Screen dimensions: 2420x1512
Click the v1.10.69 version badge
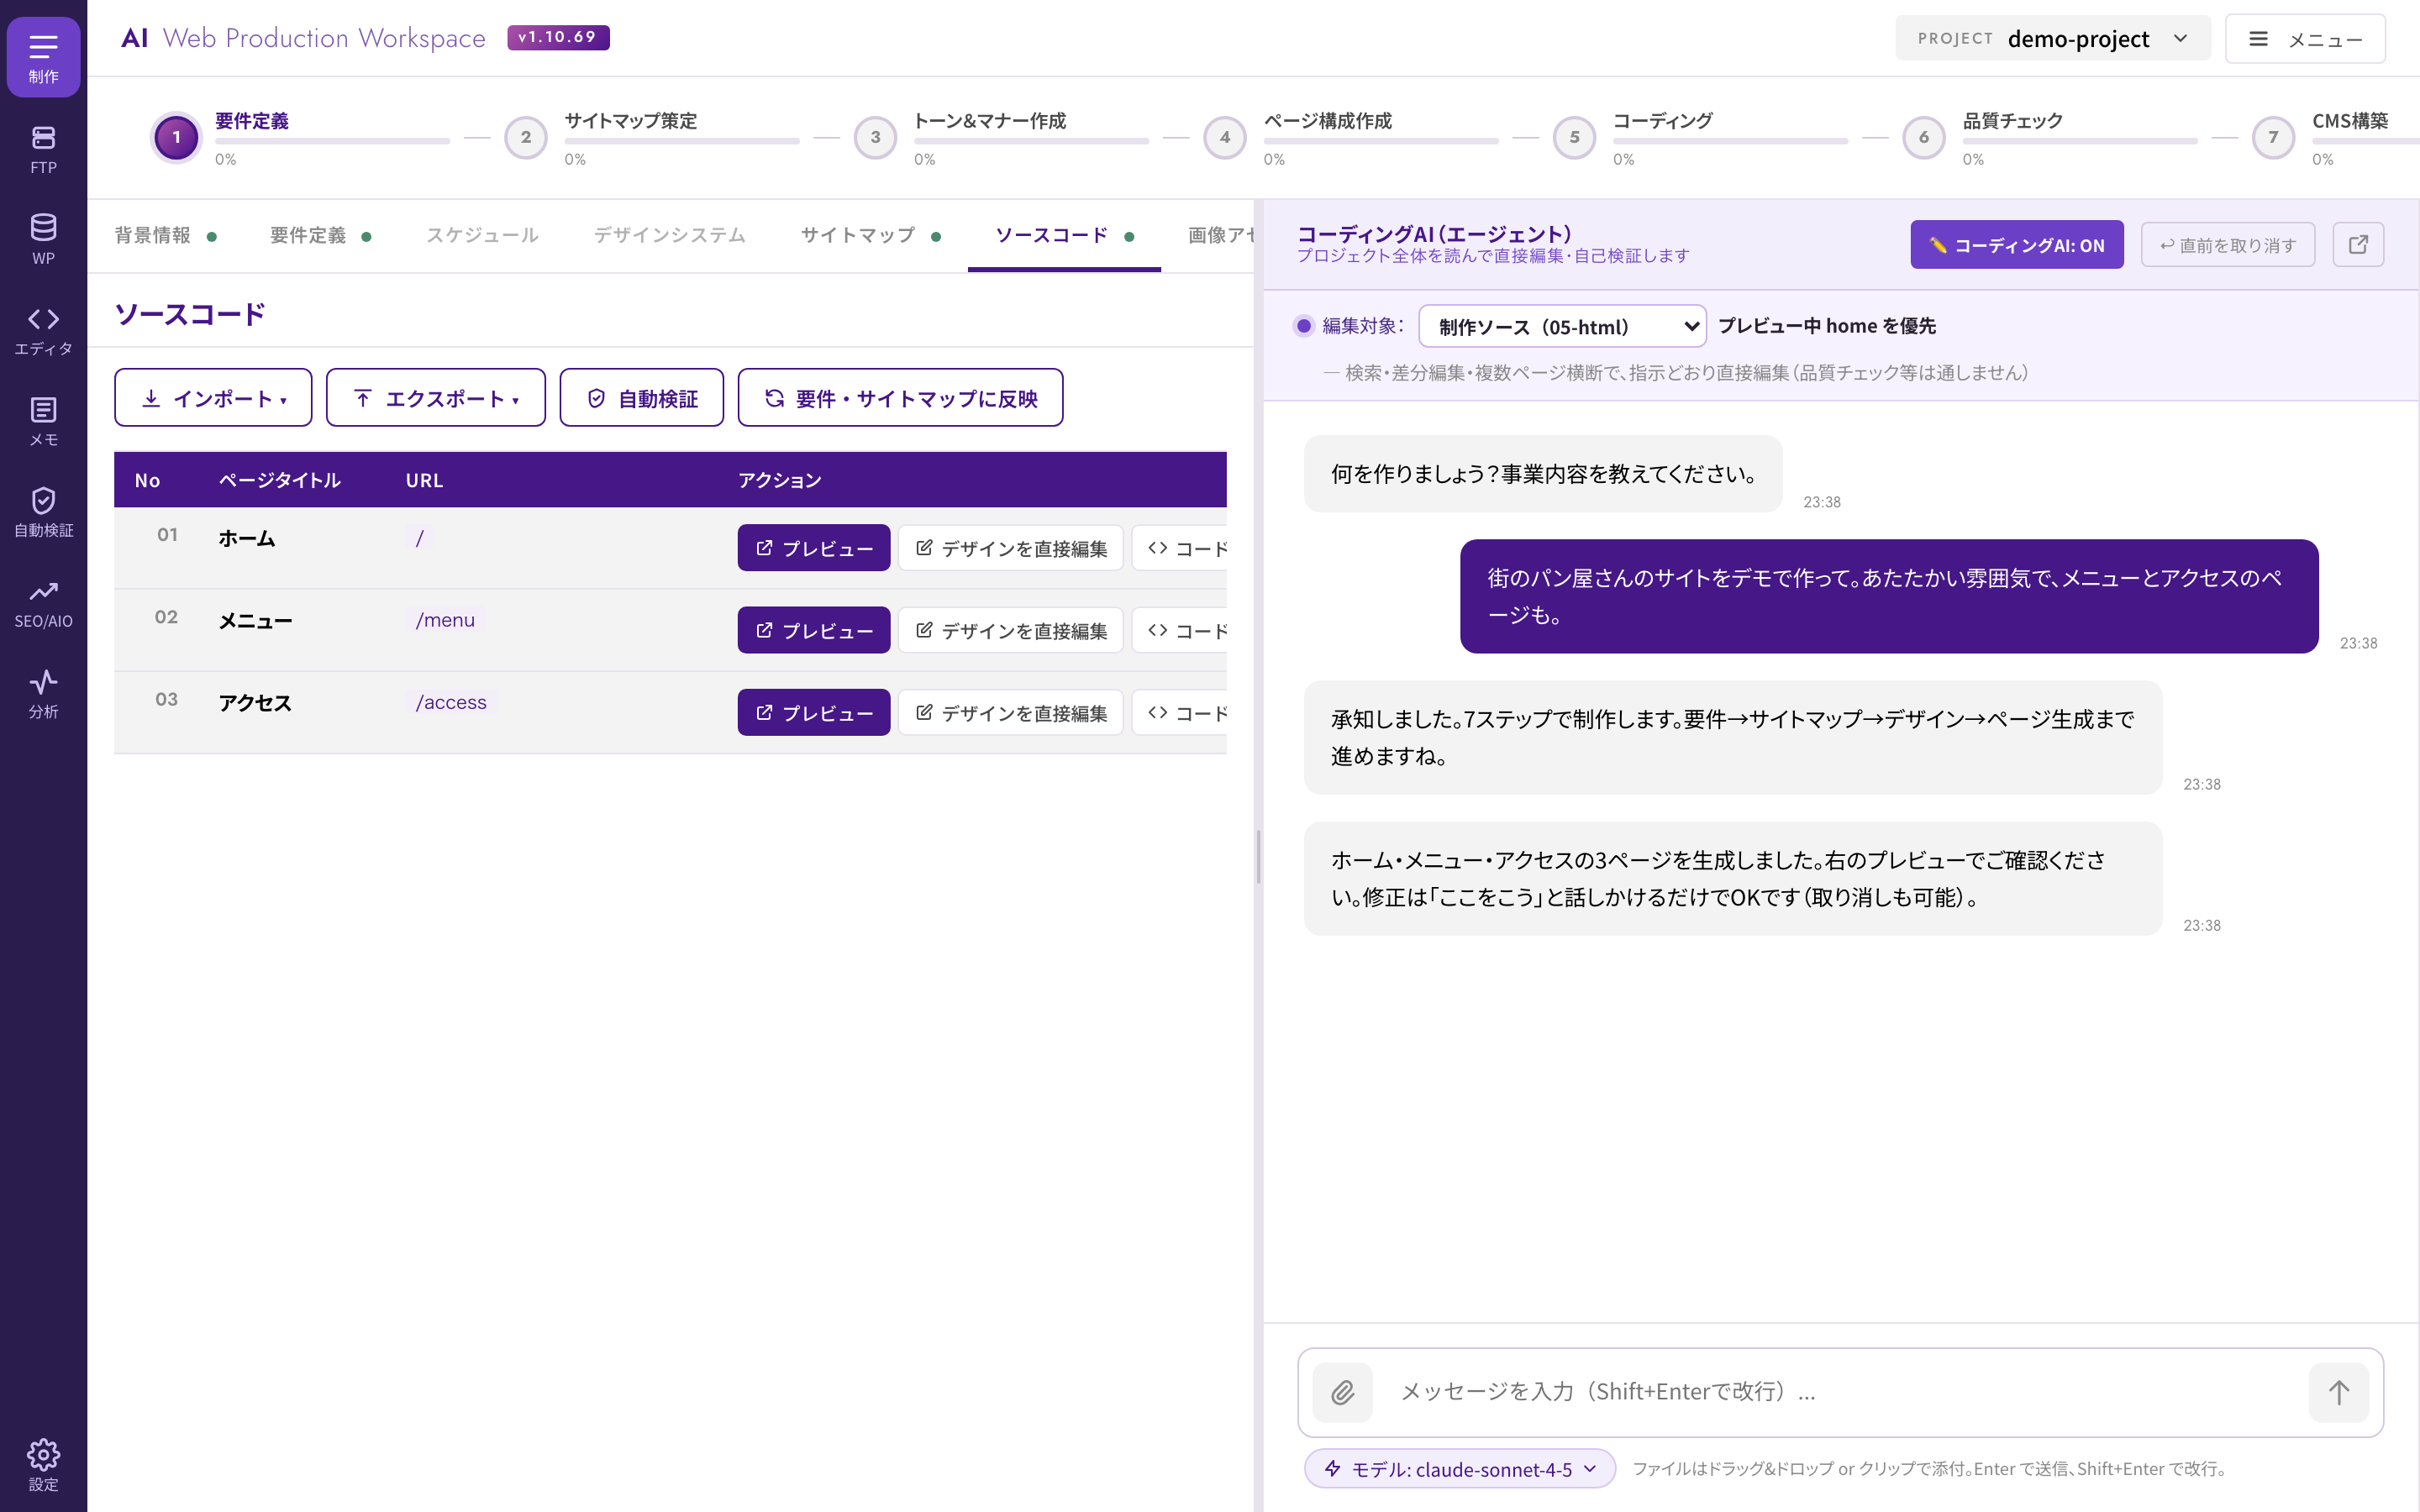point(558,37)
